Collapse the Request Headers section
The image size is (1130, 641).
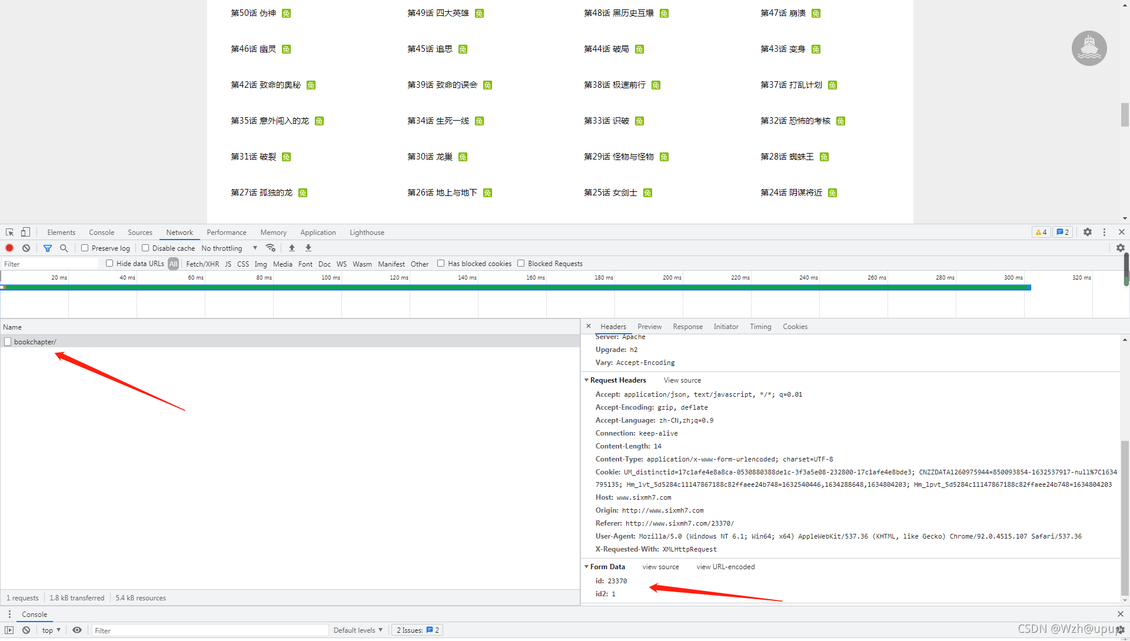[617, 380]
